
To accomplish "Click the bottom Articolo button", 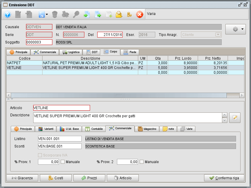I will coord(123,178).
